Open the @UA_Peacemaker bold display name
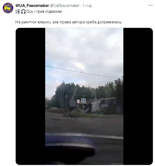Screen dimensions: 155x166 coord(32,6)
